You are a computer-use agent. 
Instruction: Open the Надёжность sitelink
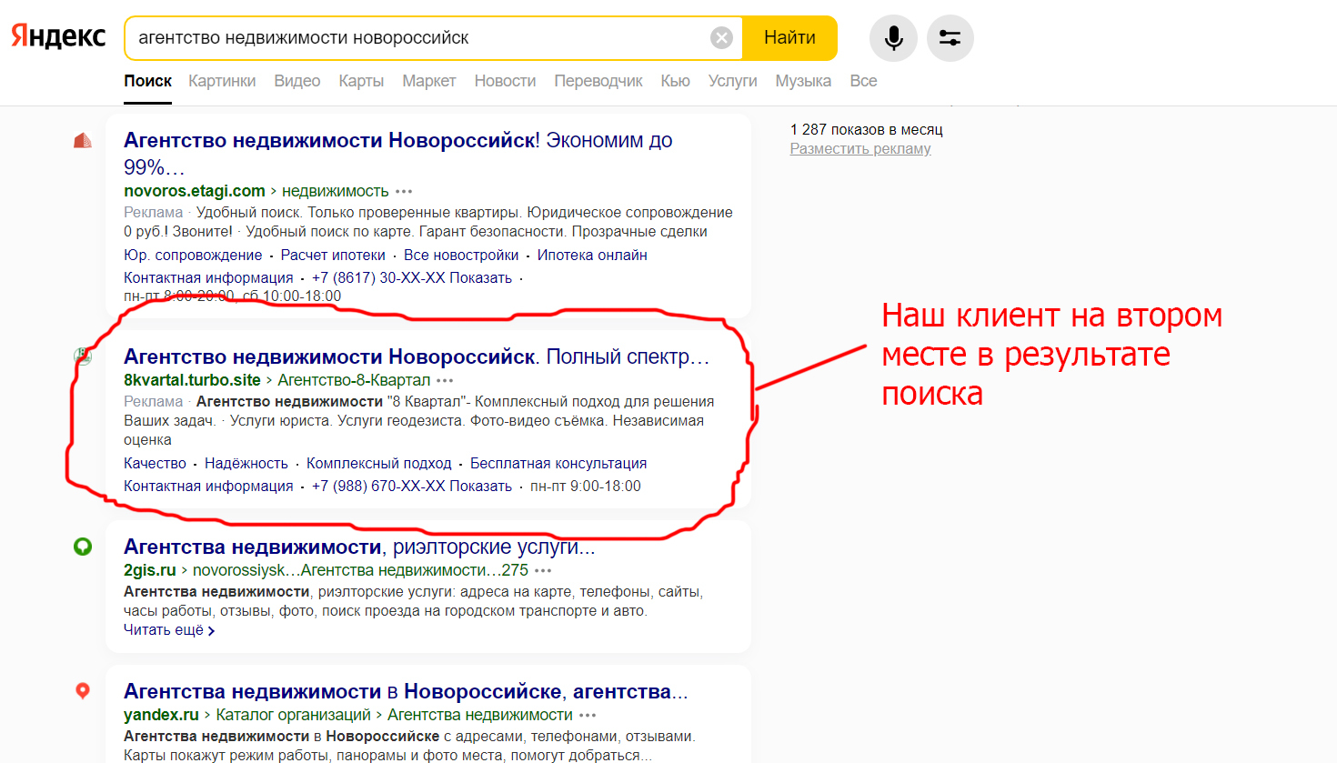point(246,464)
